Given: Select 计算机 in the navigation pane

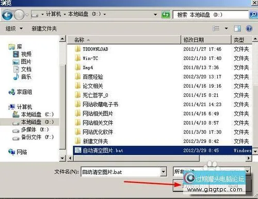Looking at the screenshot, I should tap(20, 107).
